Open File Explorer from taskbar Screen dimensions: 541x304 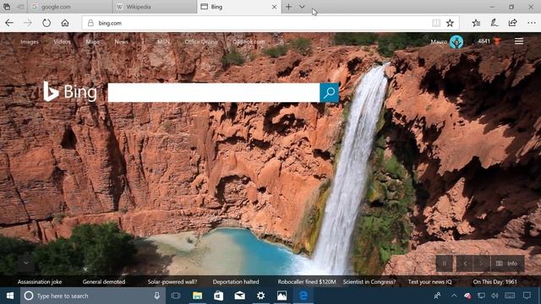click(x=197, y=296)
